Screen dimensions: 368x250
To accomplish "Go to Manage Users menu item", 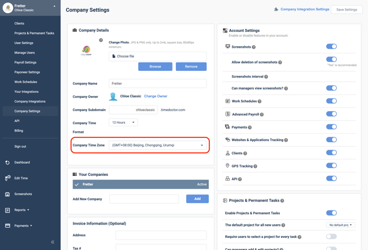I will tap(25, 53).
